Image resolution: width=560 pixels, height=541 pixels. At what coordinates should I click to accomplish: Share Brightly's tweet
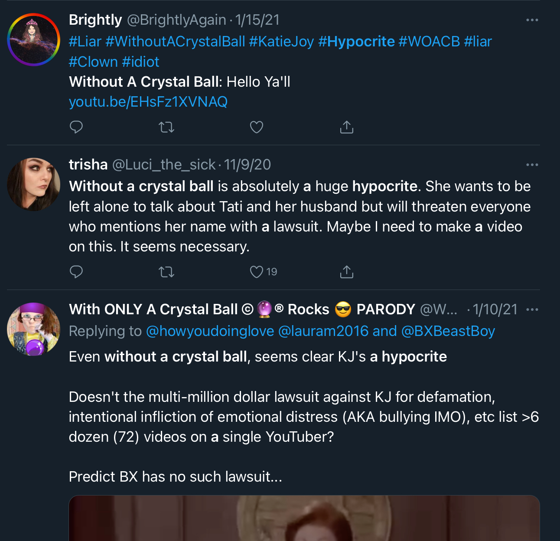pos(347,127)
